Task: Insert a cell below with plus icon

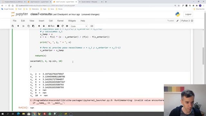Action: point(18,26)
